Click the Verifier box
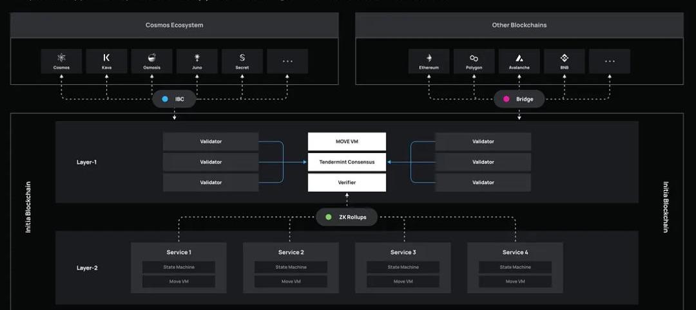 (347, 183)
